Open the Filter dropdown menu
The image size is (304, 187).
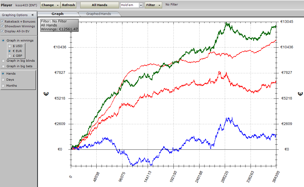tap(153, 5)
